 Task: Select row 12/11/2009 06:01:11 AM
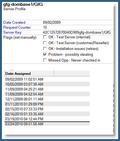(x=47, y=99)
